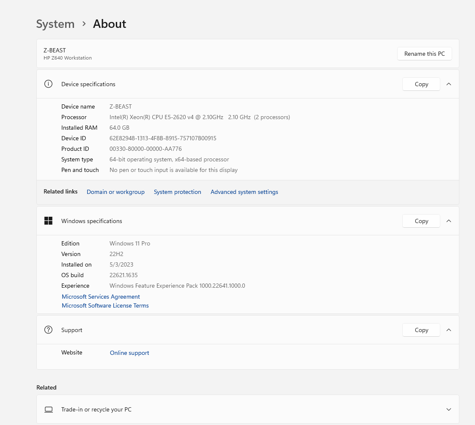Click the OS build field label
The width and height of the screenshot is (475, 425).
click(x=72, y=275)
